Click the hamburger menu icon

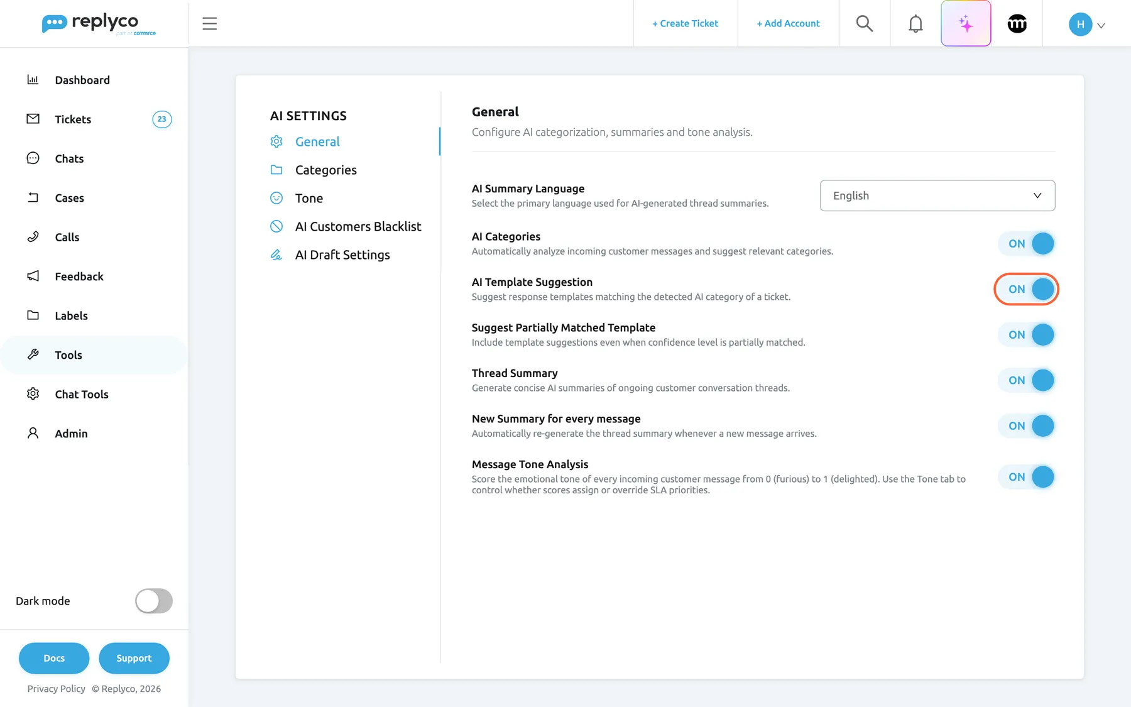point(209,24)
